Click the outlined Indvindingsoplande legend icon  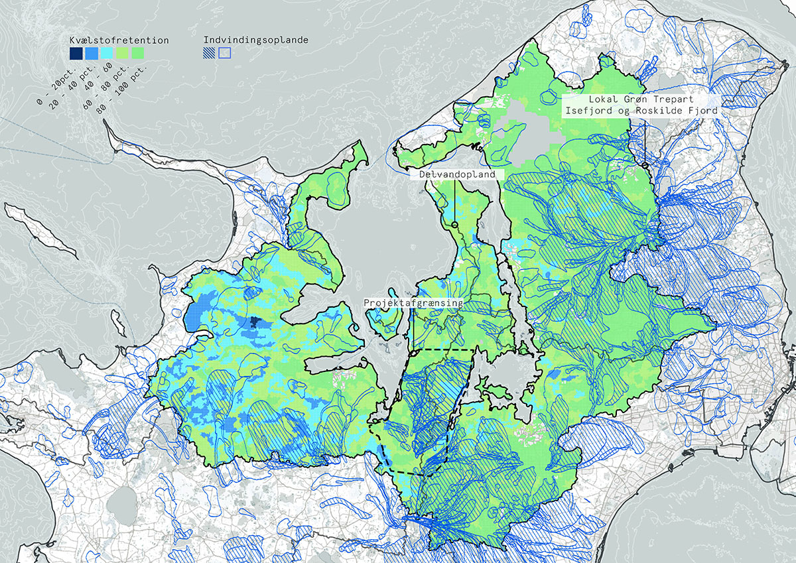[x=224, y=53]
